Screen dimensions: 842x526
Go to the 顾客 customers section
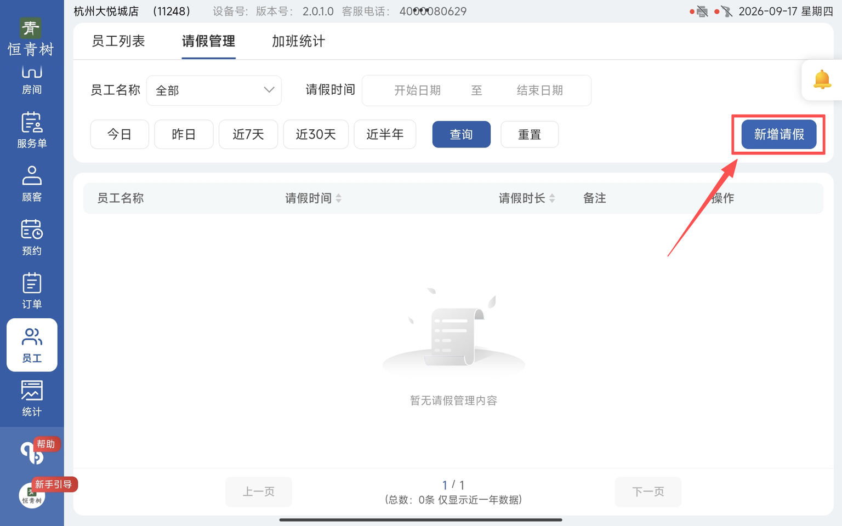[32, 184]
